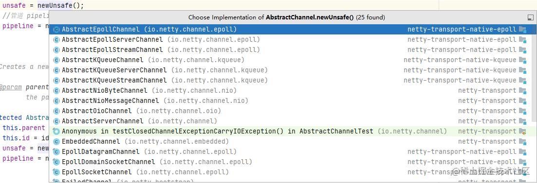
Task: Click module folder icon on AbstractServerChannel row
Action: coord(522,121)
